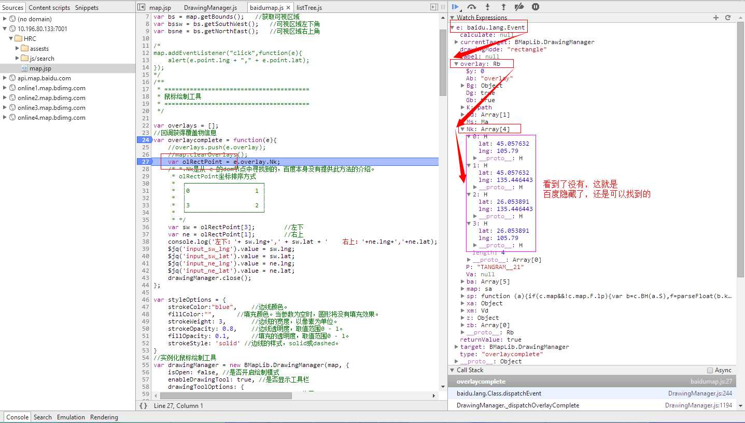Click the drawingMode "rectangle" value

[x=527, y=49]
